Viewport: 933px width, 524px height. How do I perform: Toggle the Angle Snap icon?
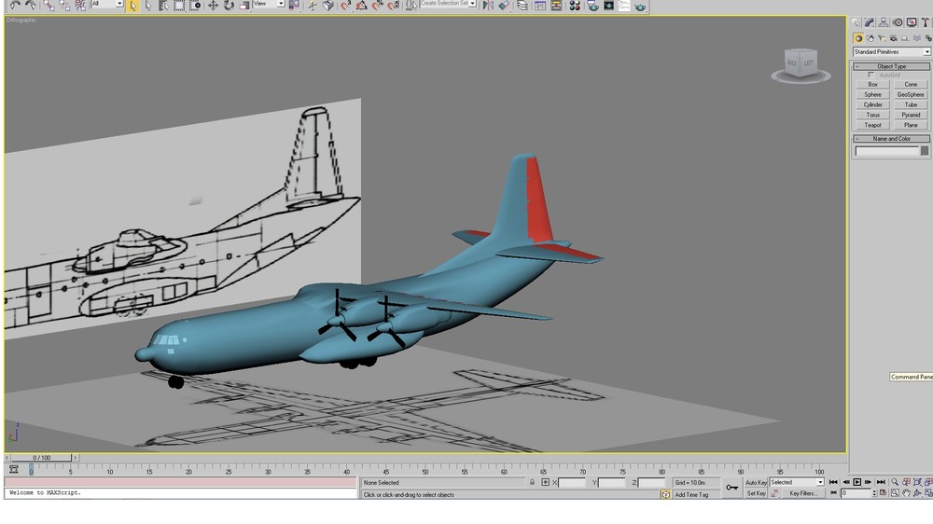[x=361, y=6]
